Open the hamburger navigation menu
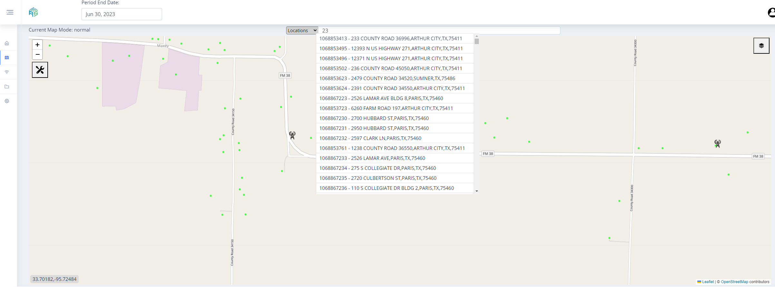The height and width of the screenshot is (287, 775). 10,12
